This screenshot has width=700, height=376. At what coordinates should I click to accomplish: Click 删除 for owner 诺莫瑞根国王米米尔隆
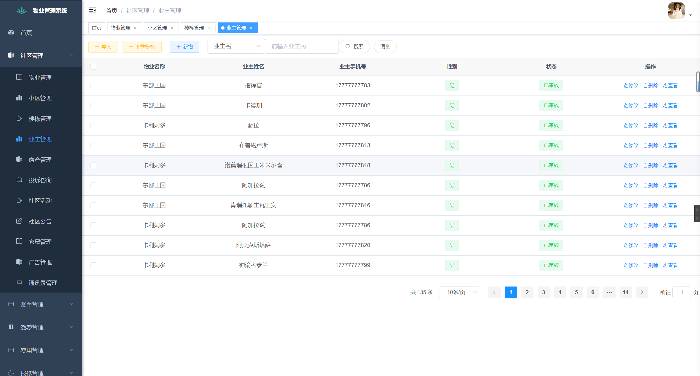point(651,165)
